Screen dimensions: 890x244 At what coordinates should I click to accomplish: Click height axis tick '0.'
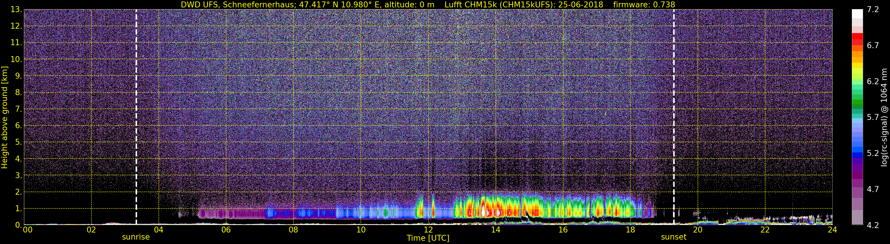[18, 225]
